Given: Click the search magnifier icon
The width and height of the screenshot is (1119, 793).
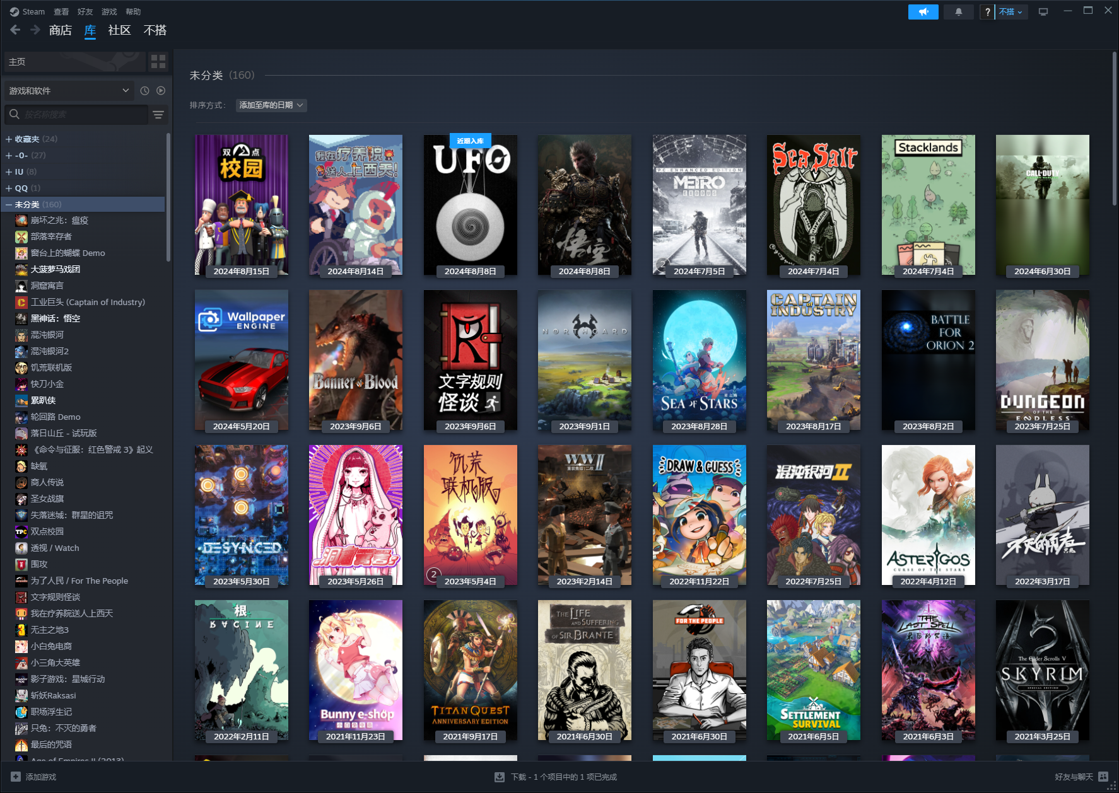Looking at the screenshot, I should (15, 114).
